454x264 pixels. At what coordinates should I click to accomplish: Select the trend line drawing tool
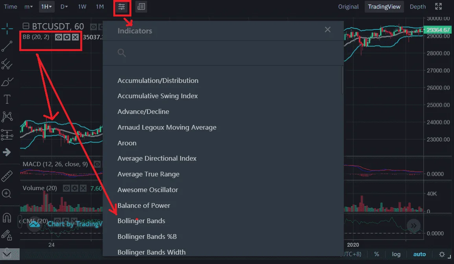point(7,46)
